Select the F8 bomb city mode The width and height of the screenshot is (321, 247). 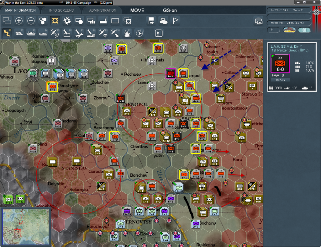pyautogui.click(x=91, y=33)
